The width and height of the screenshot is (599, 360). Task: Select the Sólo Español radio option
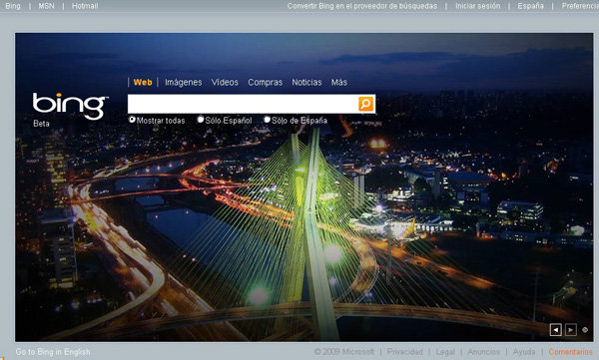tap(201, 120)
